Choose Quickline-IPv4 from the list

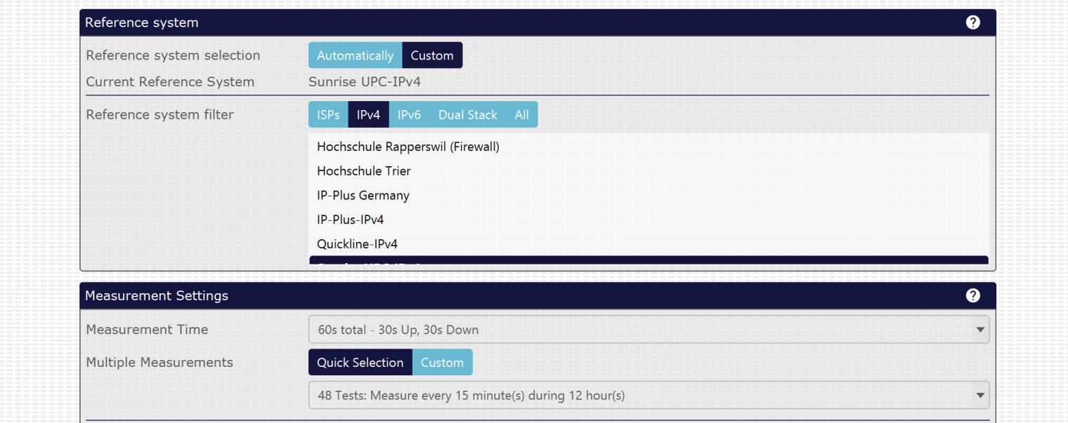(357, 245)
